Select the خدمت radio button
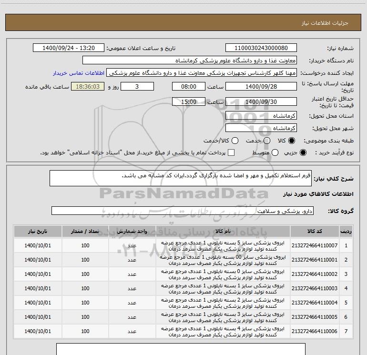 click(267, 141)
